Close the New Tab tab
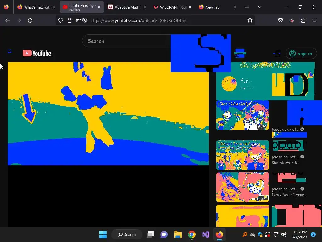This screenshot has width=322, height=242. tap(235, 7)
